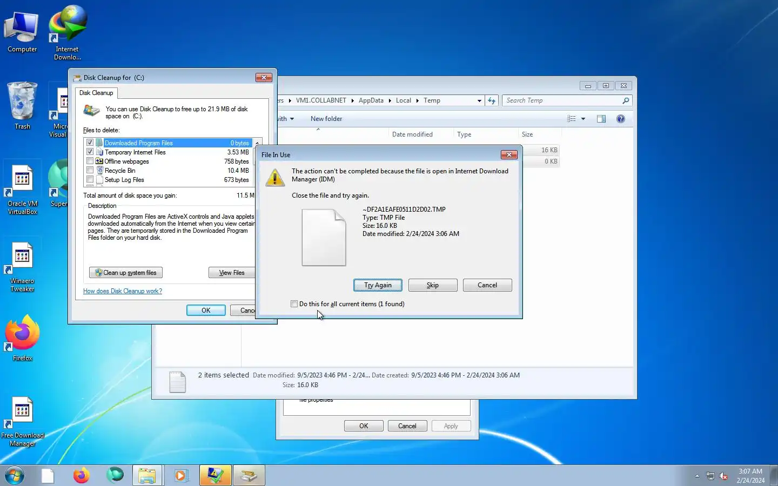Open the Computer desktop icon

pos(22,31)
